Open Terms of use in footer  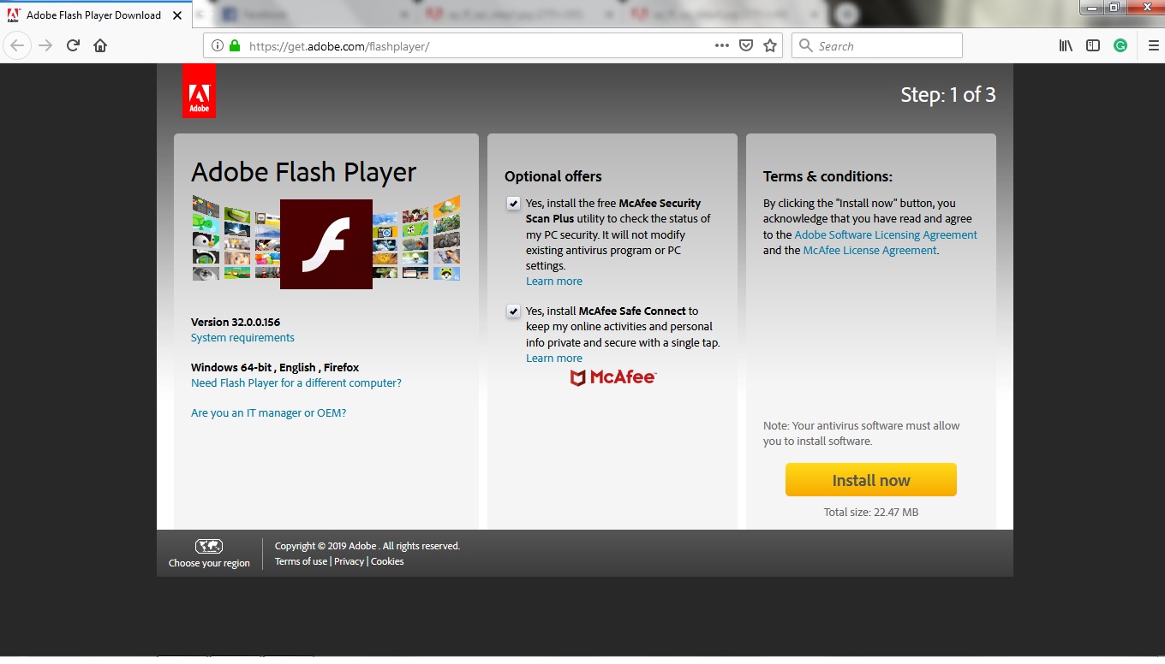click(301, 561)
